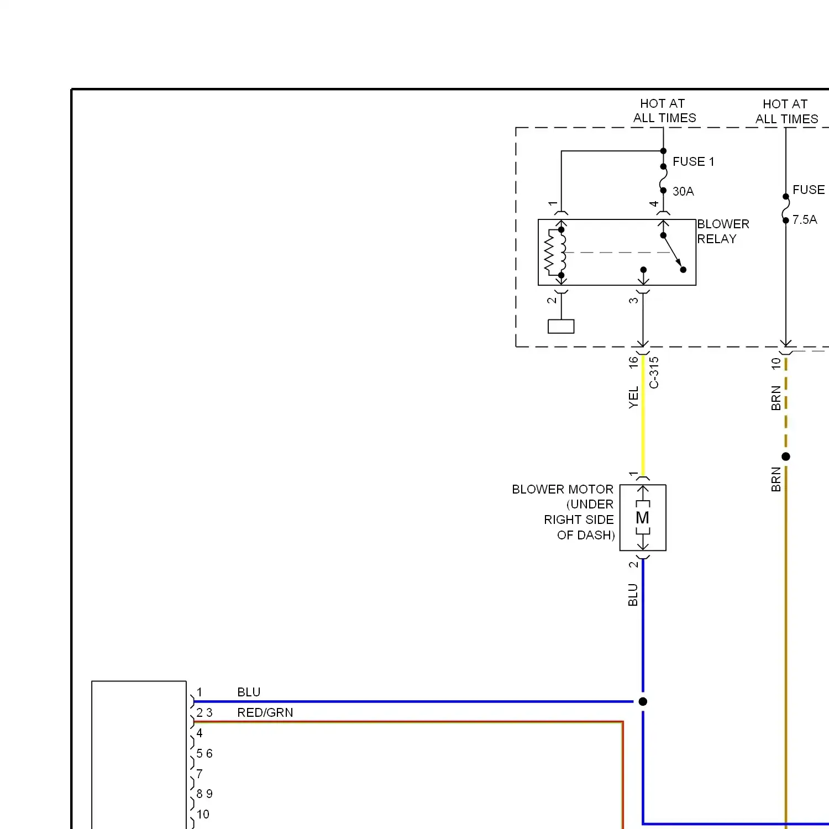Viewport: 829px width, 829px height.
Task: Click the FUSE 1 label
Action: 693,161
